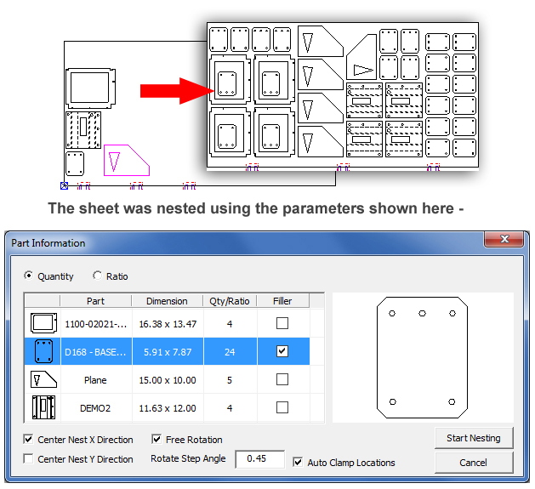This screenshot has height=489, width=535.
Task: Click the Cancel button
Action: [473, 463]
